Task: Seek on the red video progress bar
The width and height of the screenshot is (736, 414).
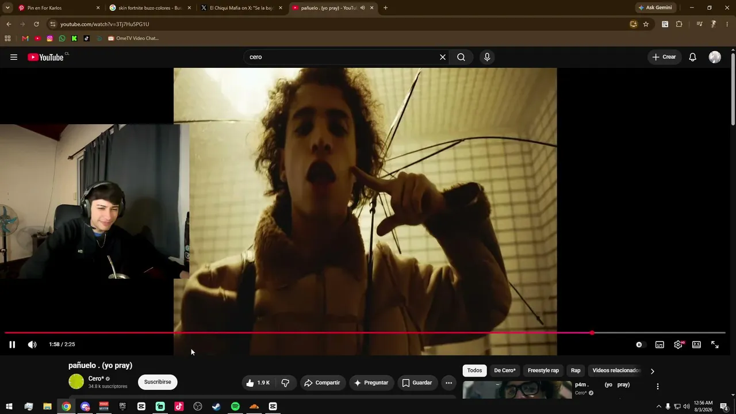Action: pyautogui.click(x=365, y=333)
